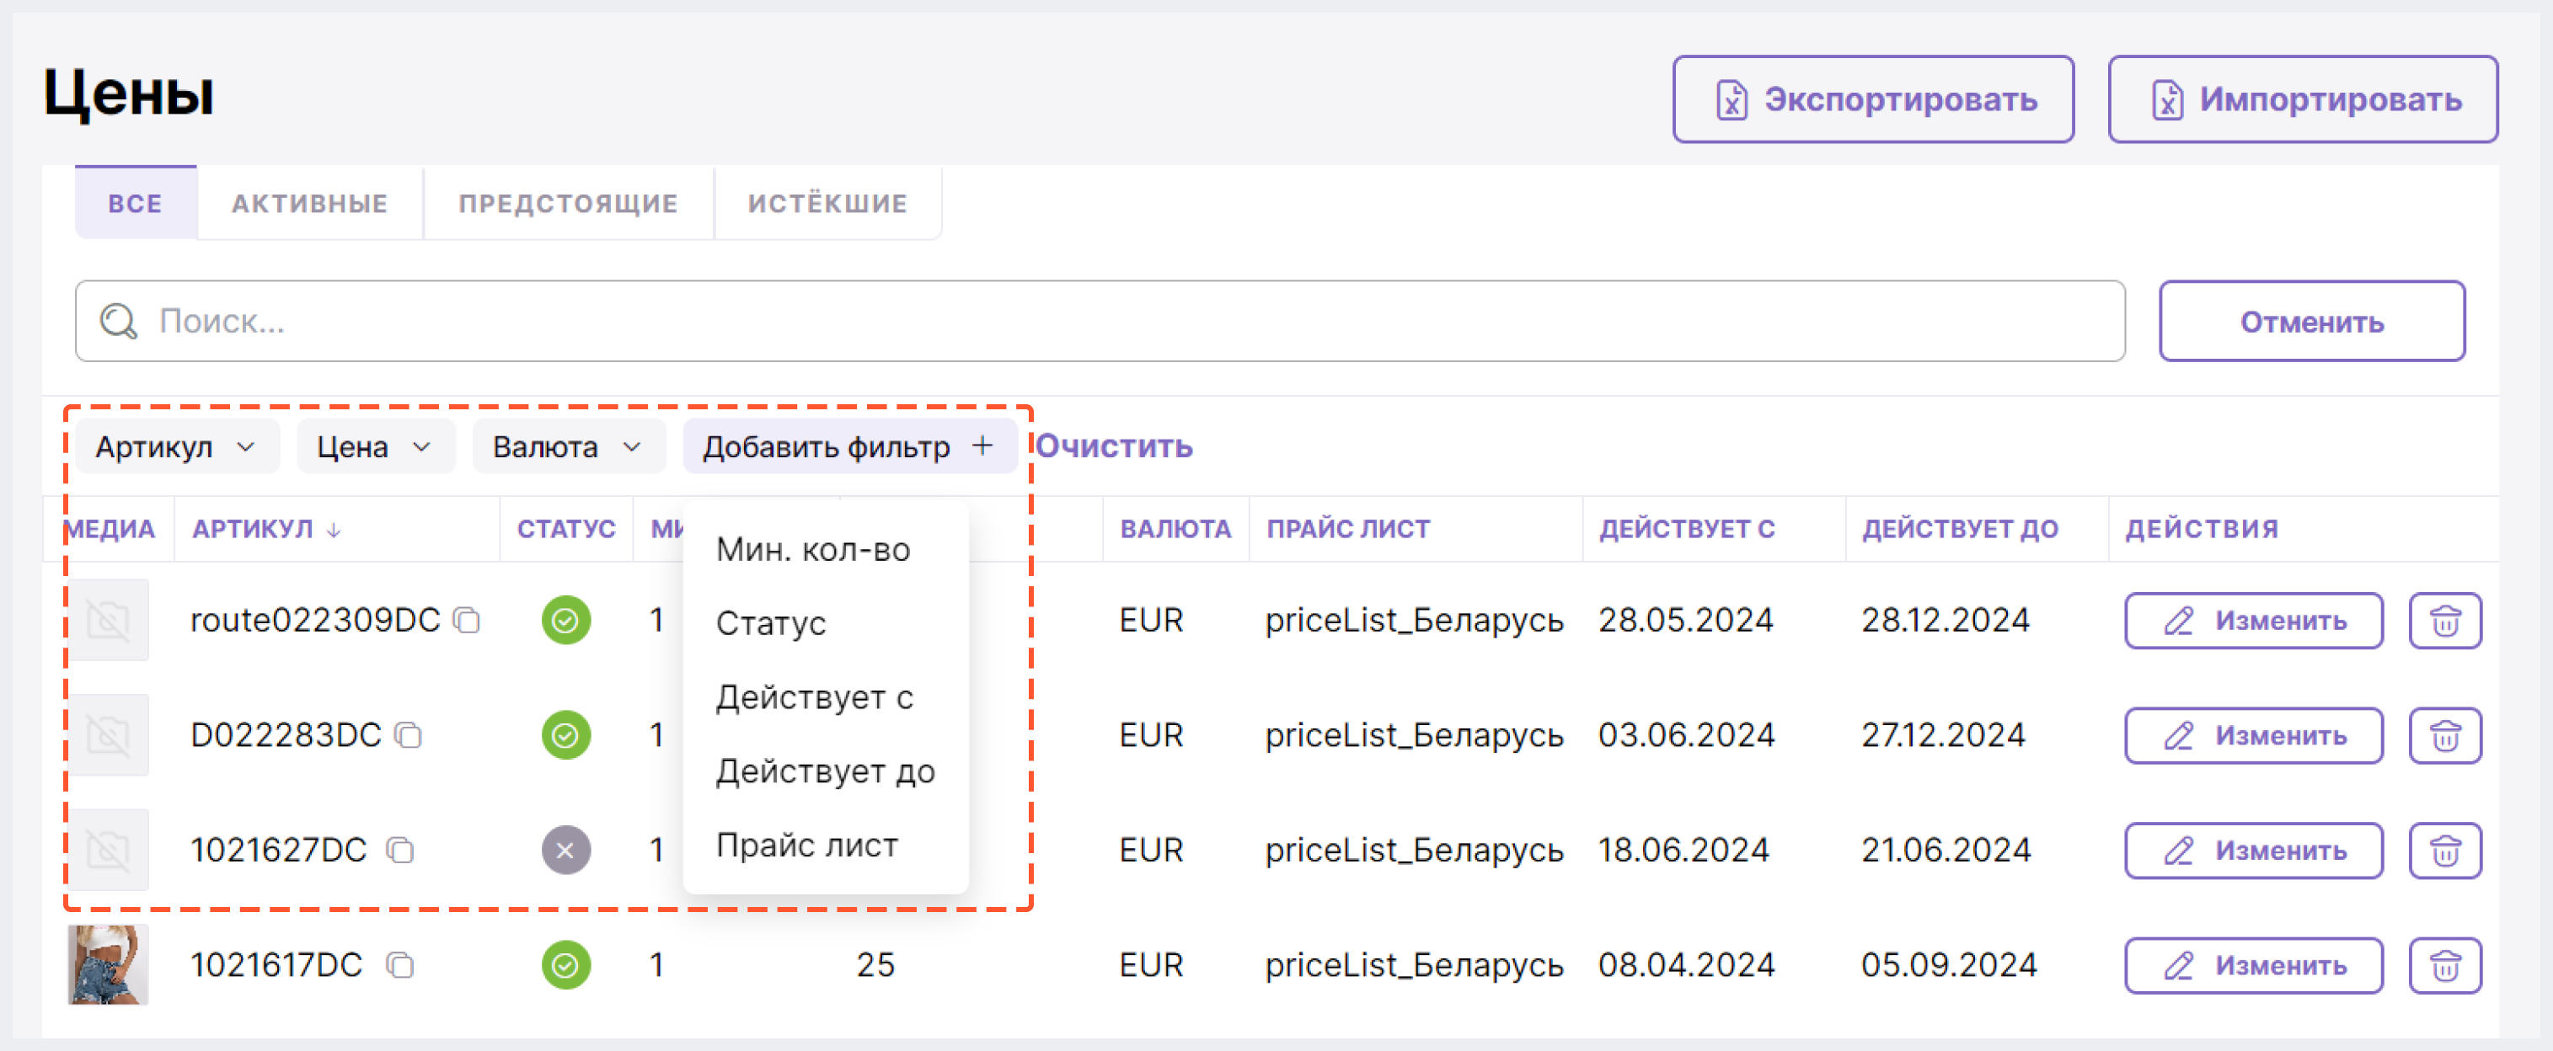Copy article 1021617DC with the copy icon

400,965
